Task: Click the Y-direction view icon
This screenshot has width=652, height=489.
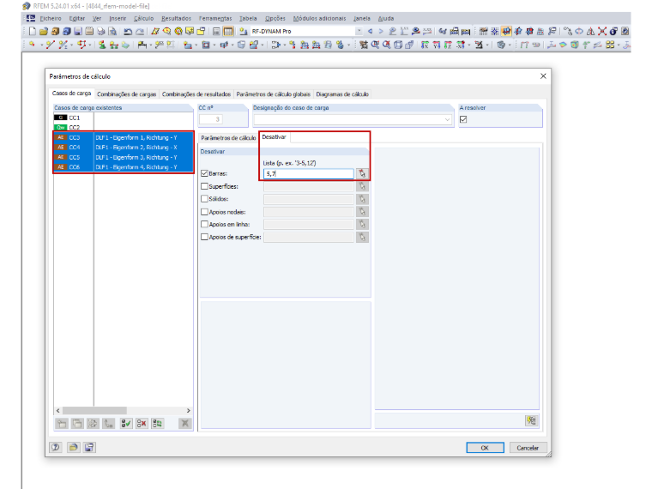Action: click(x=436, y=45)
